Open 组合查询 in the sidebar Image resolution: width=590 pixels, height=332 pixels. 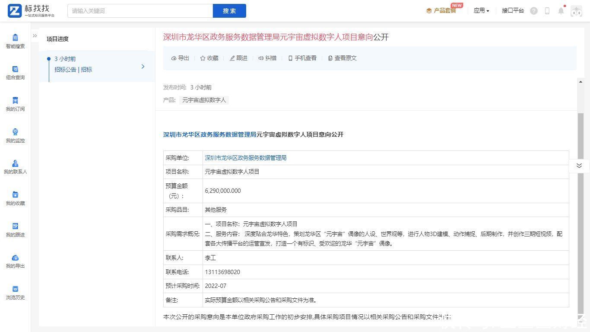(15, 70)
